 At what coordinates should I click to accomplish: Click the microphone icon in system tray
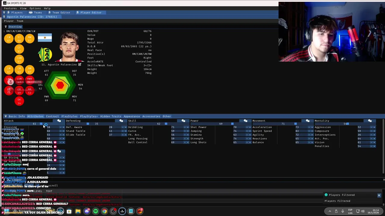tap(343, 211)
